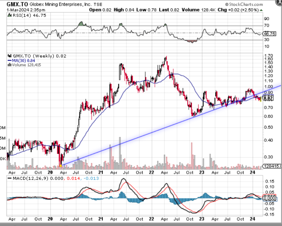Click the -0.05 MACD axis label
This screenshot has width=282, height=226.
point(269,203)
